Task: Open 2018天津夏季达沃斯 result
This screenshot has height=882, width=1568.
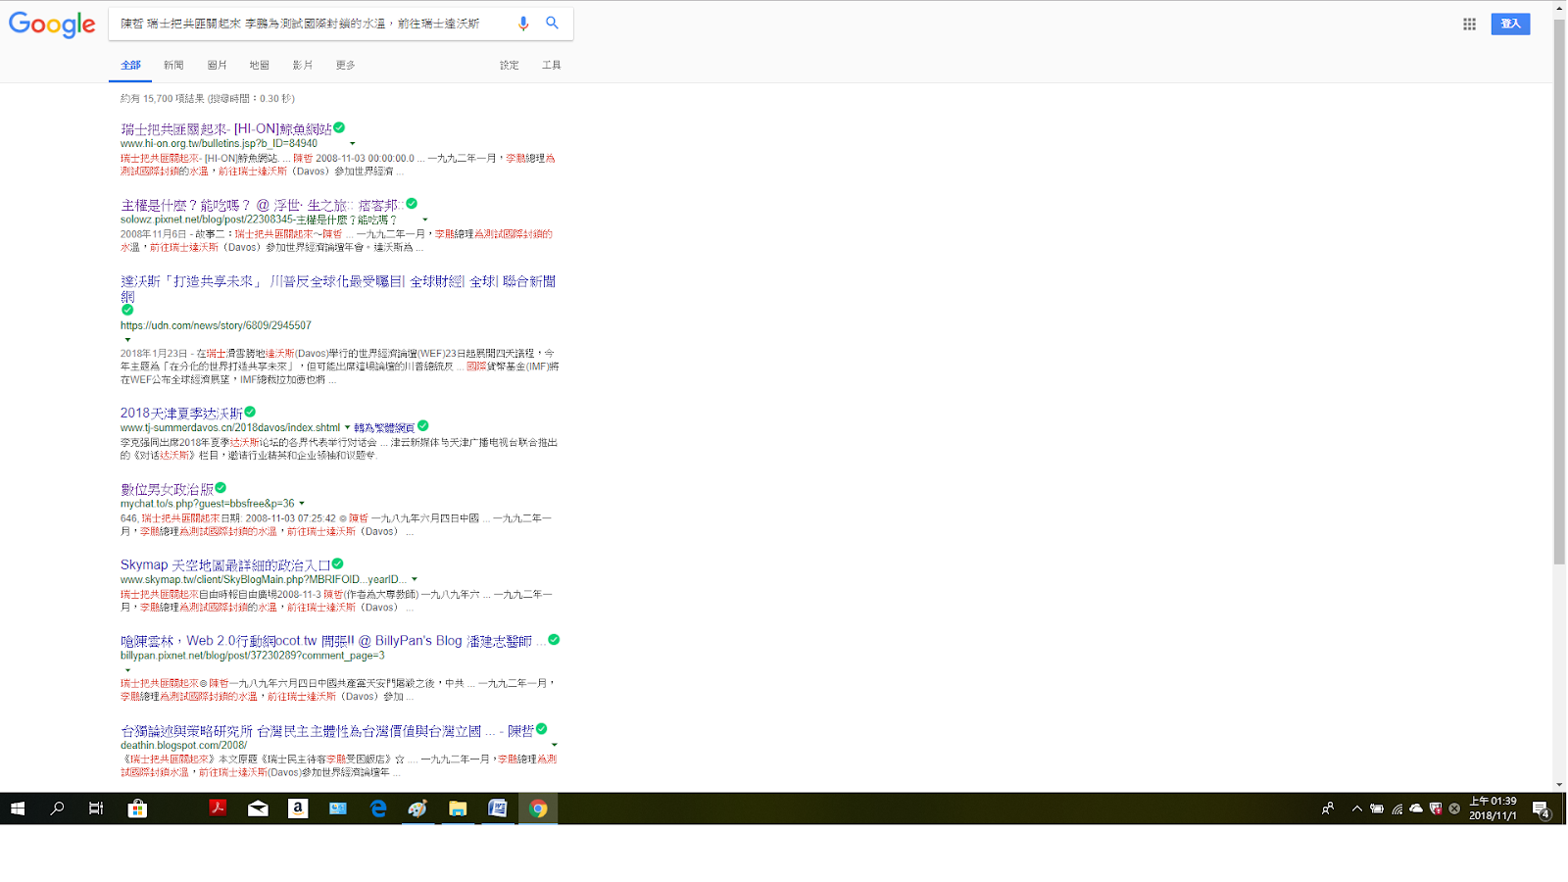Action: point(181,413)
